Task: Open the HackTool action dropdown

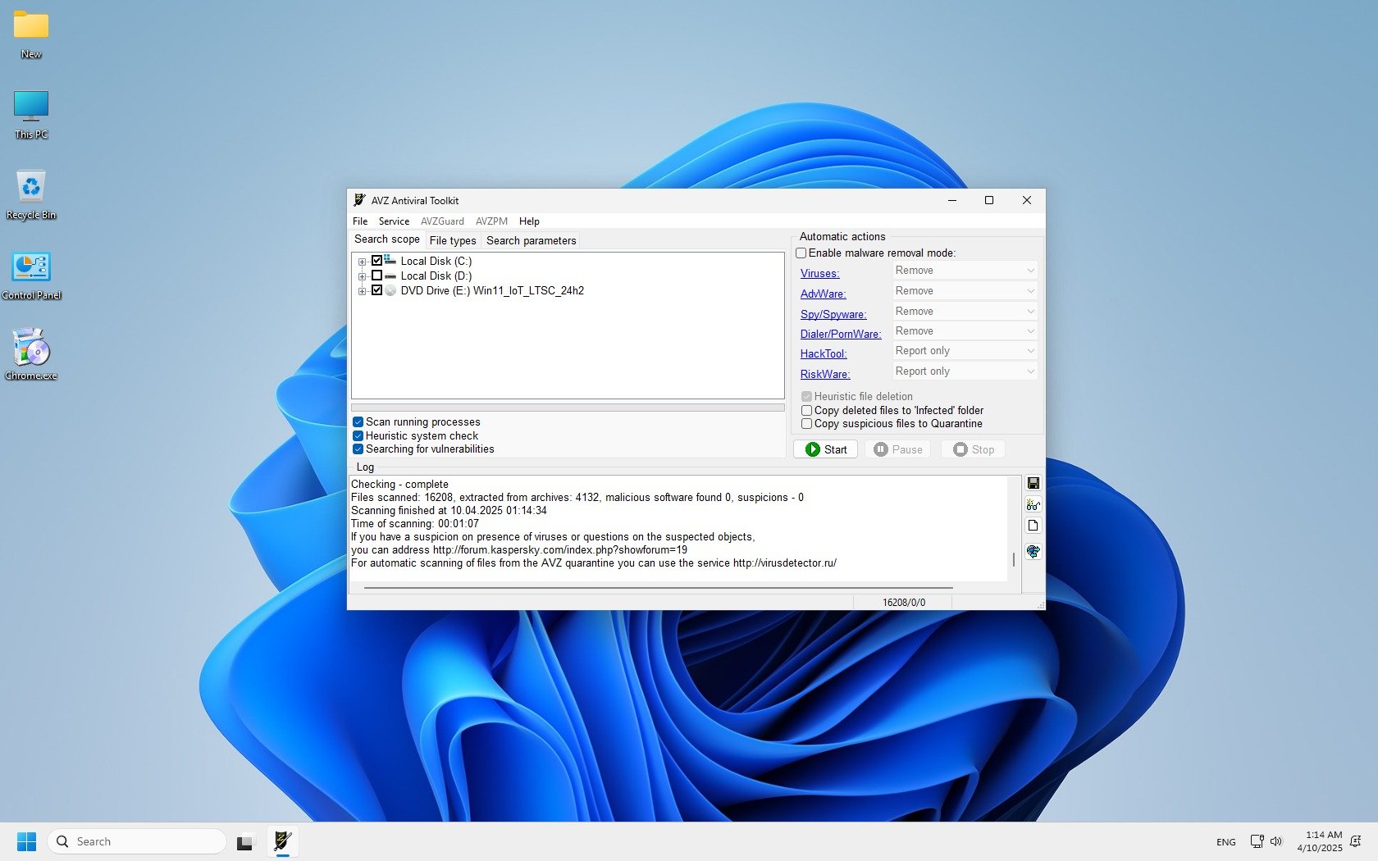Action: tap(965, 351)
